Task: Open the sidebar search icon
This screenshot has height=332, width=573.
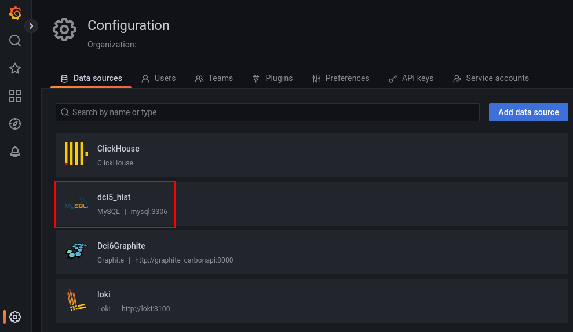Action: tap(15, 40)
